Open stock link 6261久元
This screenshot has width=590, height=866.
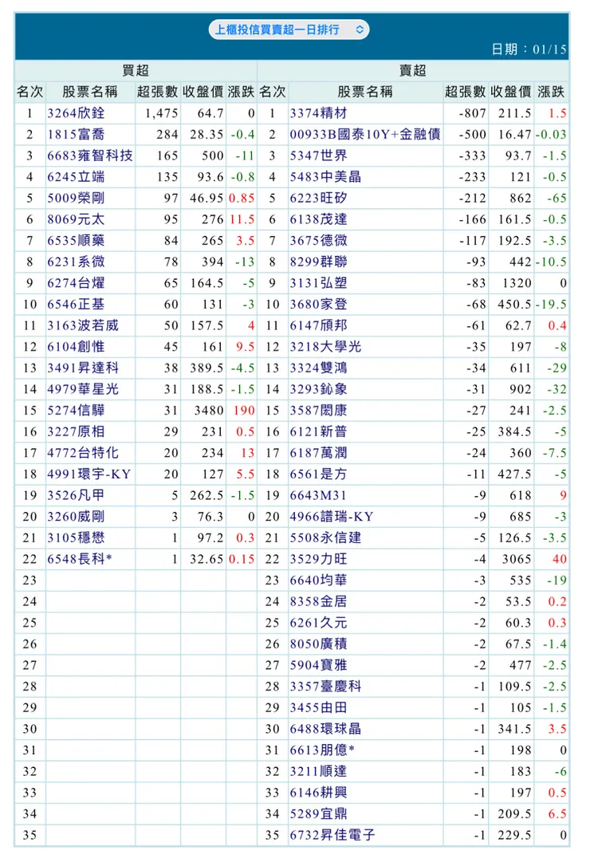pos(319,623)
